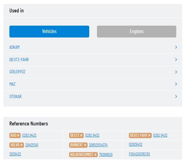Expand the DEUTZ-FAHR row chevron

tap(176, 60)
